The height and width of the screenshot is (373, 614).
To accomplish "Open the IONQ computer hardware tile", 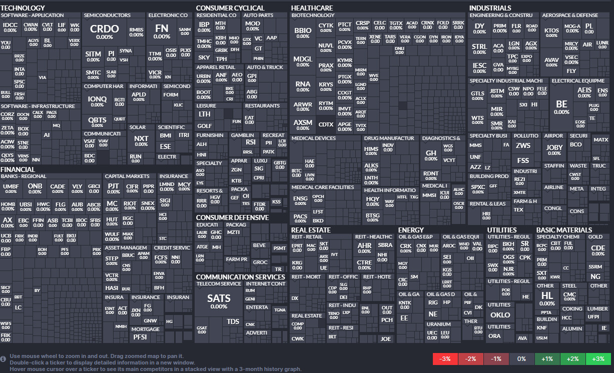I will coord(97,101).
